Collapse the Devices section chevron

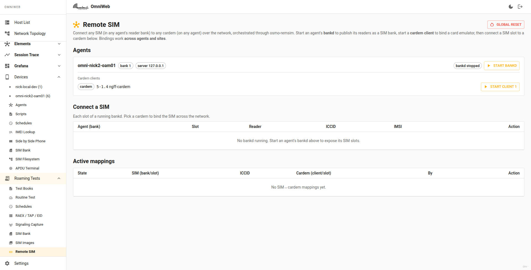[59, 77]
